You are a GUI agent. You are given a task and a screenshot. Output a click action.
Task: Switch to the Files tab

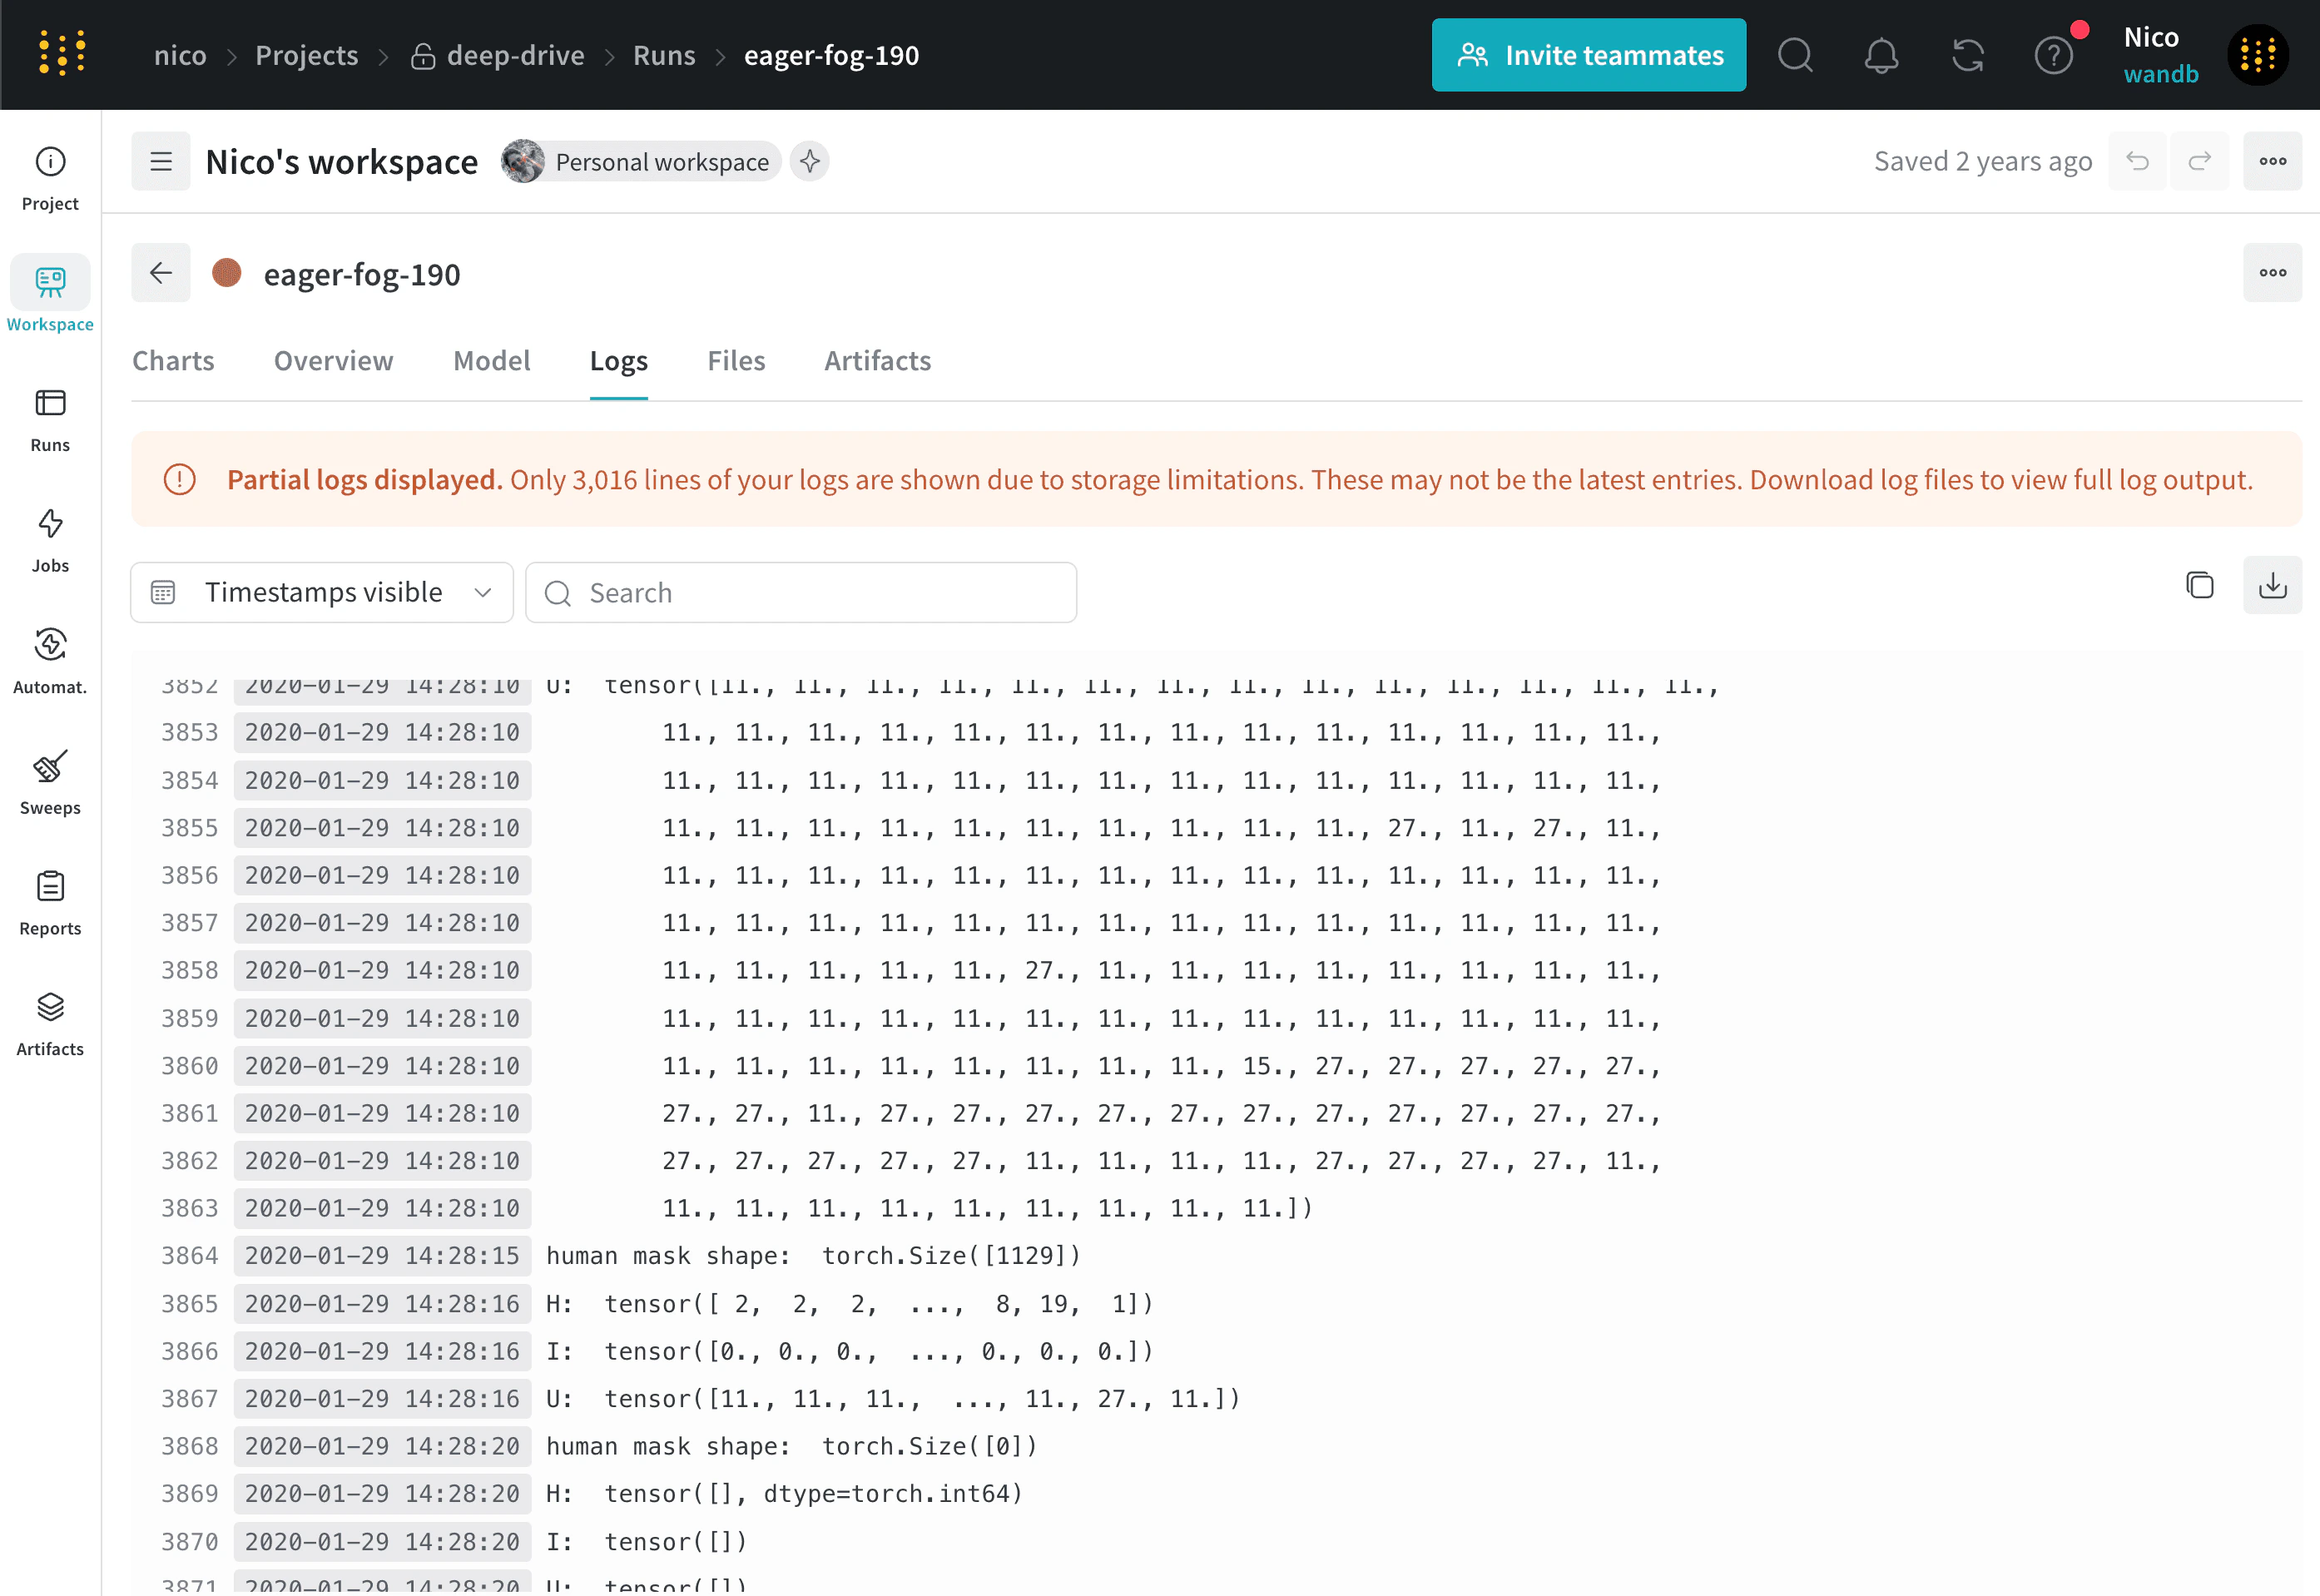(x=736, y=361)
